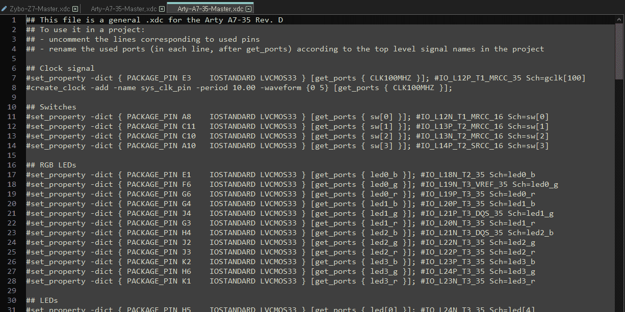Image resolution: width=625 pixels, height=312 pixels.
Task: Close the active Arty-A7-35-Master.xdc tab
Action: [x=249, y=9]
